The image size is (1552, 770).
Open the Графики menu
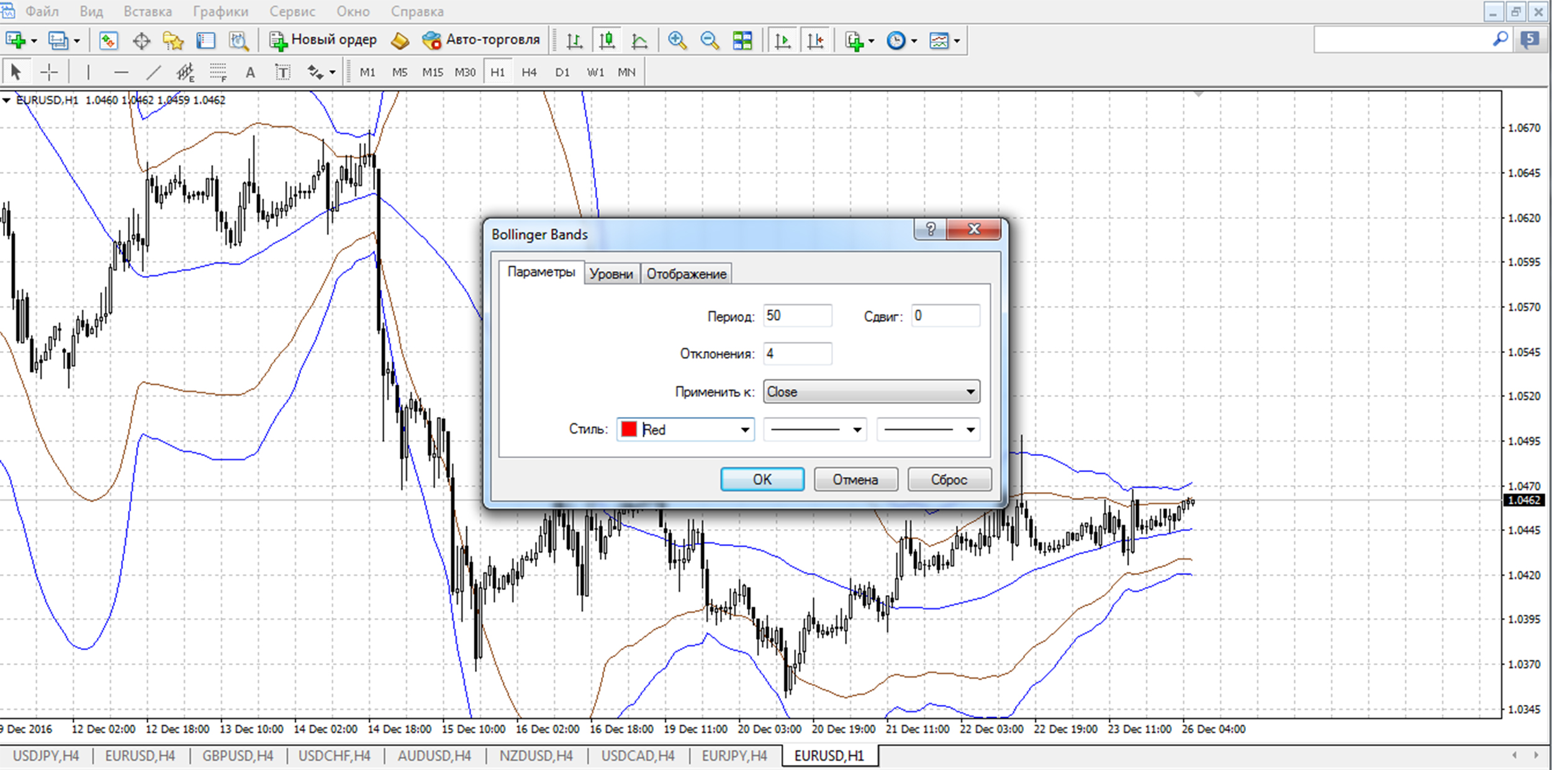click(220, 11)
